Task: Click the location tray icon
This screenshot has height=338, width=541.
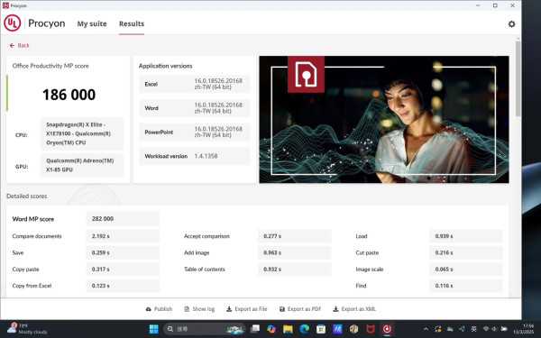Action: [x=462, y=329]
